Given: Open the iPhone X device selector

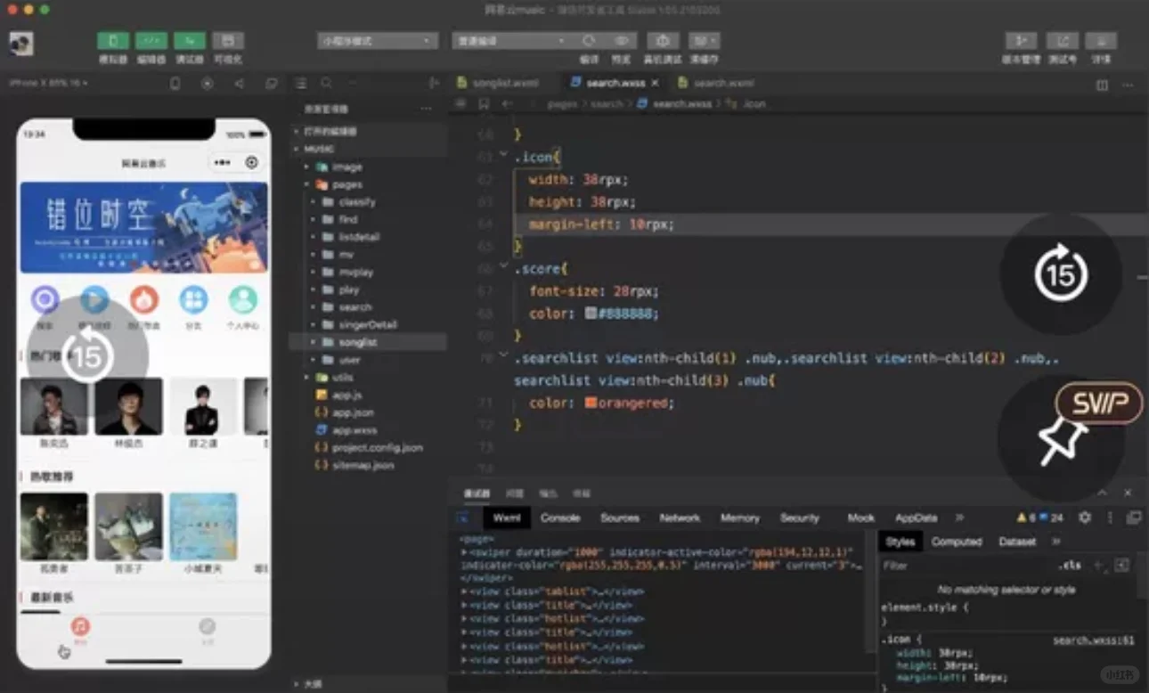Looking at the screenshot, I should [x=48, y=83].
